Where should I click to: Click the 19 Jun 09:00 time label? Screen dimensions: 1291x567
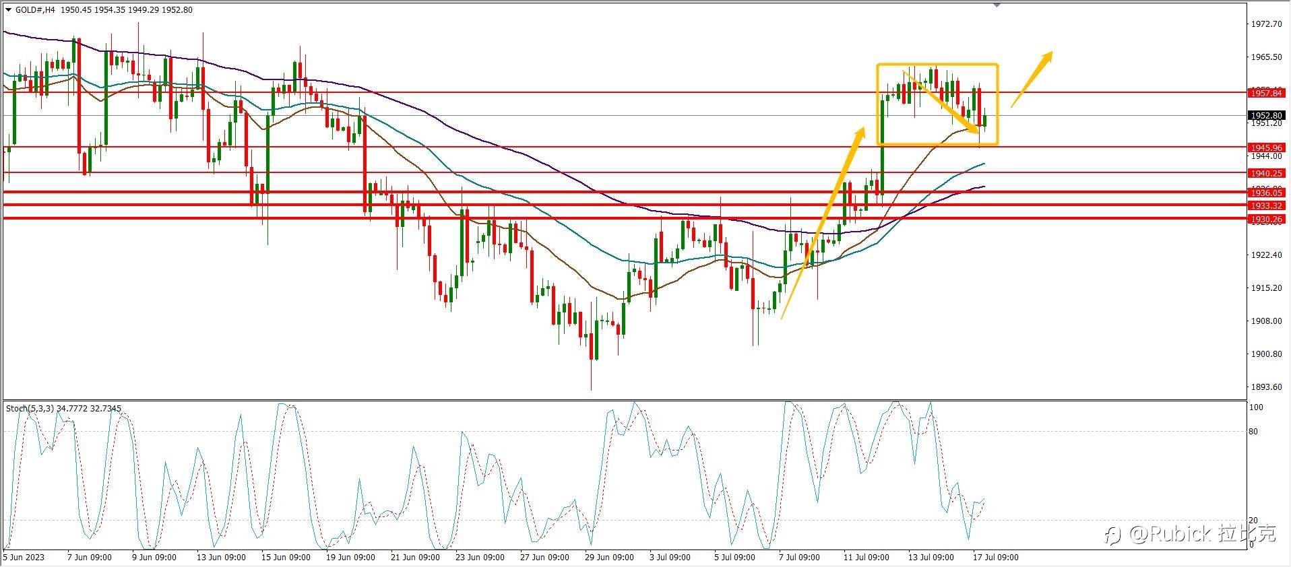(350, 558)
